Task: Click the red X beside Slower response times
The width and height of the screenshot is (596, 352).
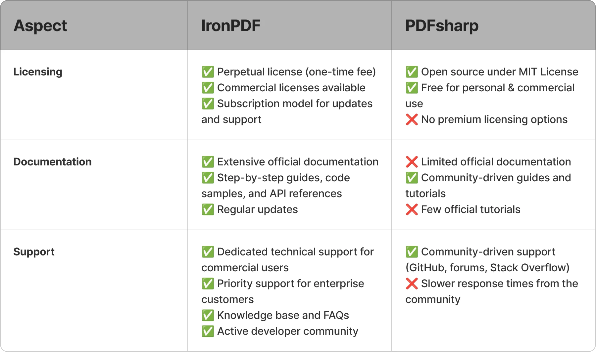Action: pyautogui.click(x=412, y=284)
